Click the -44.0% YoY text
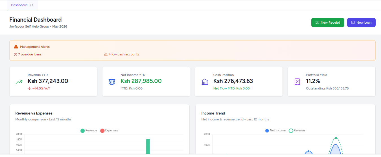The height and width of the screenshot is (157, 381). [41, 88]
